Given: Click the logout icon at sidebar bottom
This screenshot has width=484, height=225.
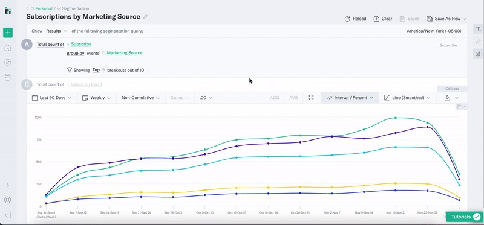Looking at the screenshot, I should click(x=8, y=215).
